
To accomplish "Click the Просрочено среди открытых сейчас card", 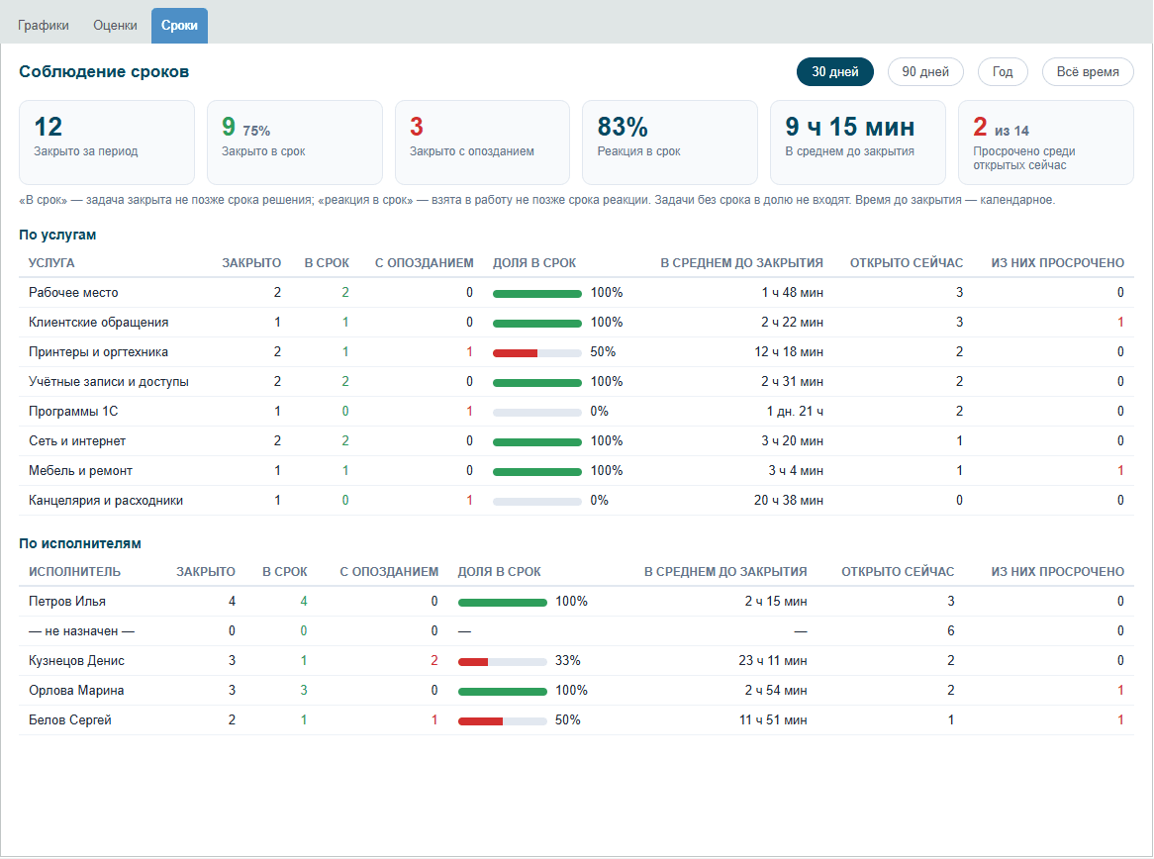I will click(1046, 143).
